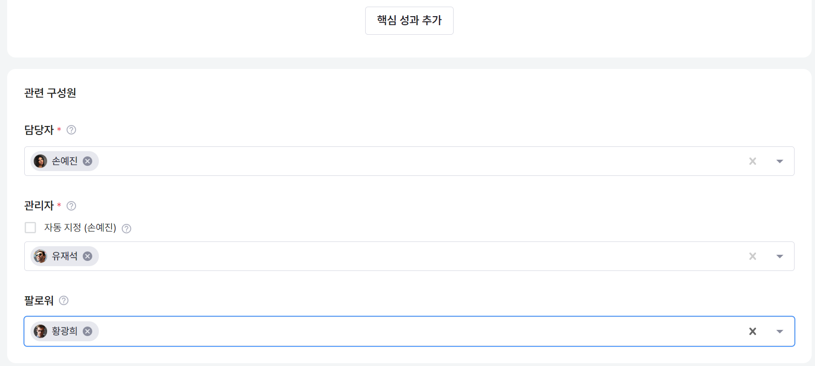
Task: Click the 핵심 성과 추가 button
Action: coord(409,20)
